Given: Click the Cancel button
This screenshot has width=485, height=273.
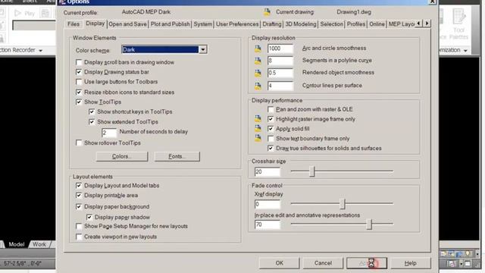Looking at the screenshot, I should click(x=323, y=263).
